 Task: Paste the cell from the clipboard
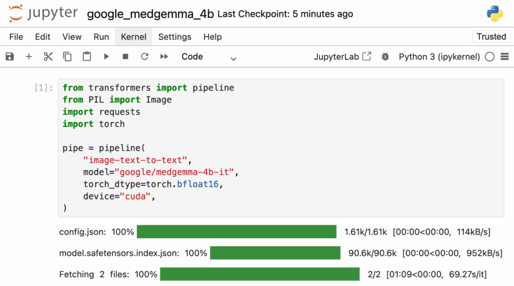click(x=87, y=57)
